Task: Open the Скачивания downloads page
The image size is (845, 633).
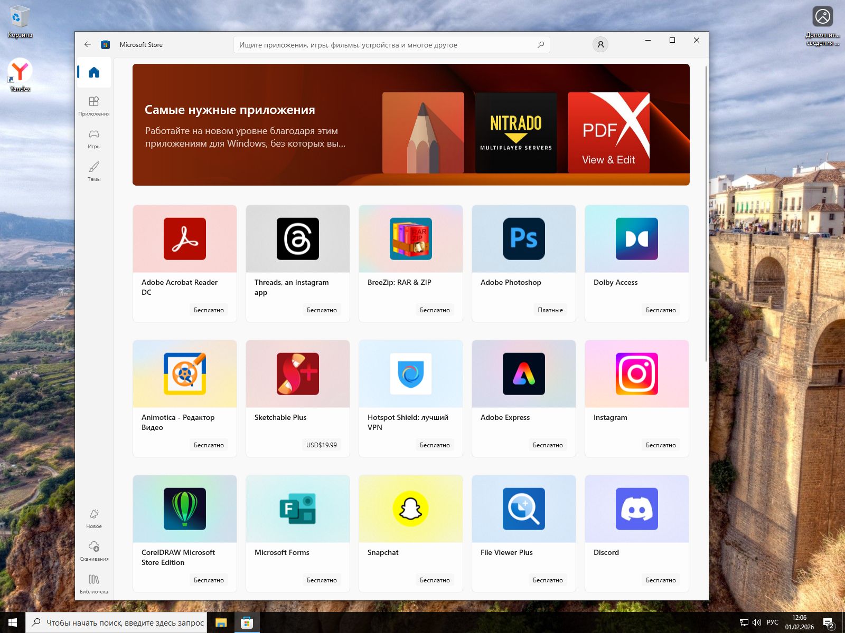Action: (x=94, y=551)
